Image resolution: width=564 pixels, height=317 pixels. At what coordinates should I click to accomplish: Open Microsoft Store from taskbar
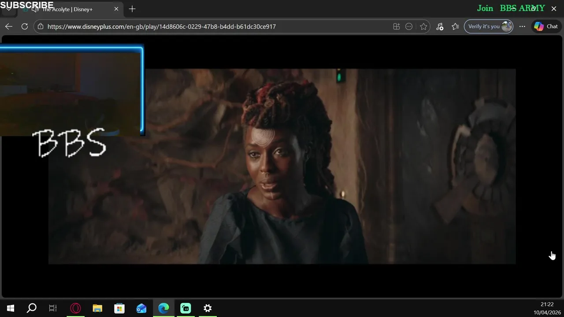point(119,308)
